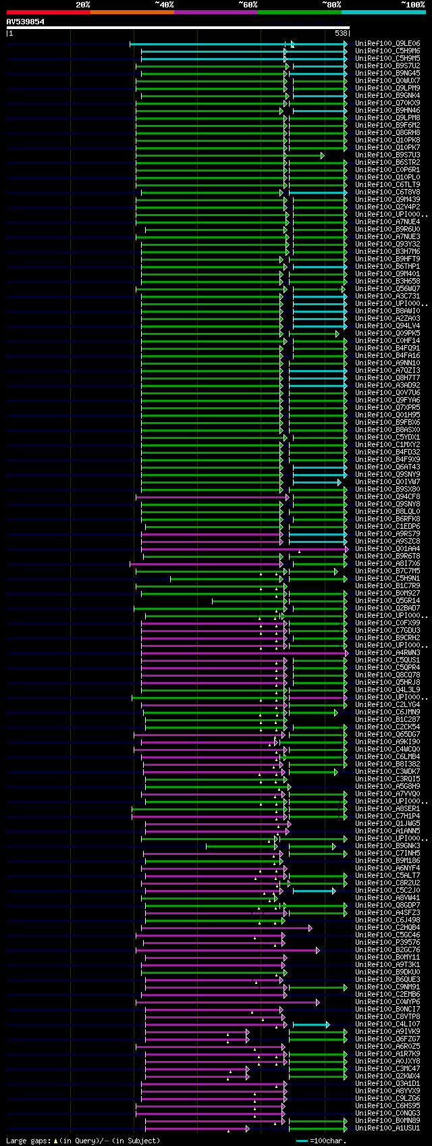Viewport: 432px width, 1146px height.
Task: Select the UniRef100_Q9M439 label
Action: 387,200
